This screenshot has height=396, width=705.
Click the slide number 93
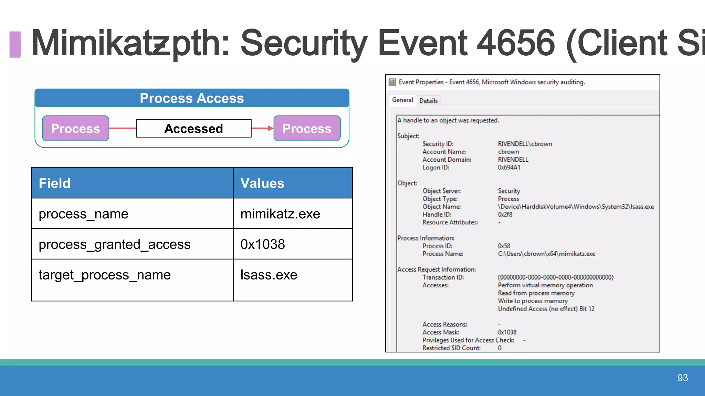[683, 378]
